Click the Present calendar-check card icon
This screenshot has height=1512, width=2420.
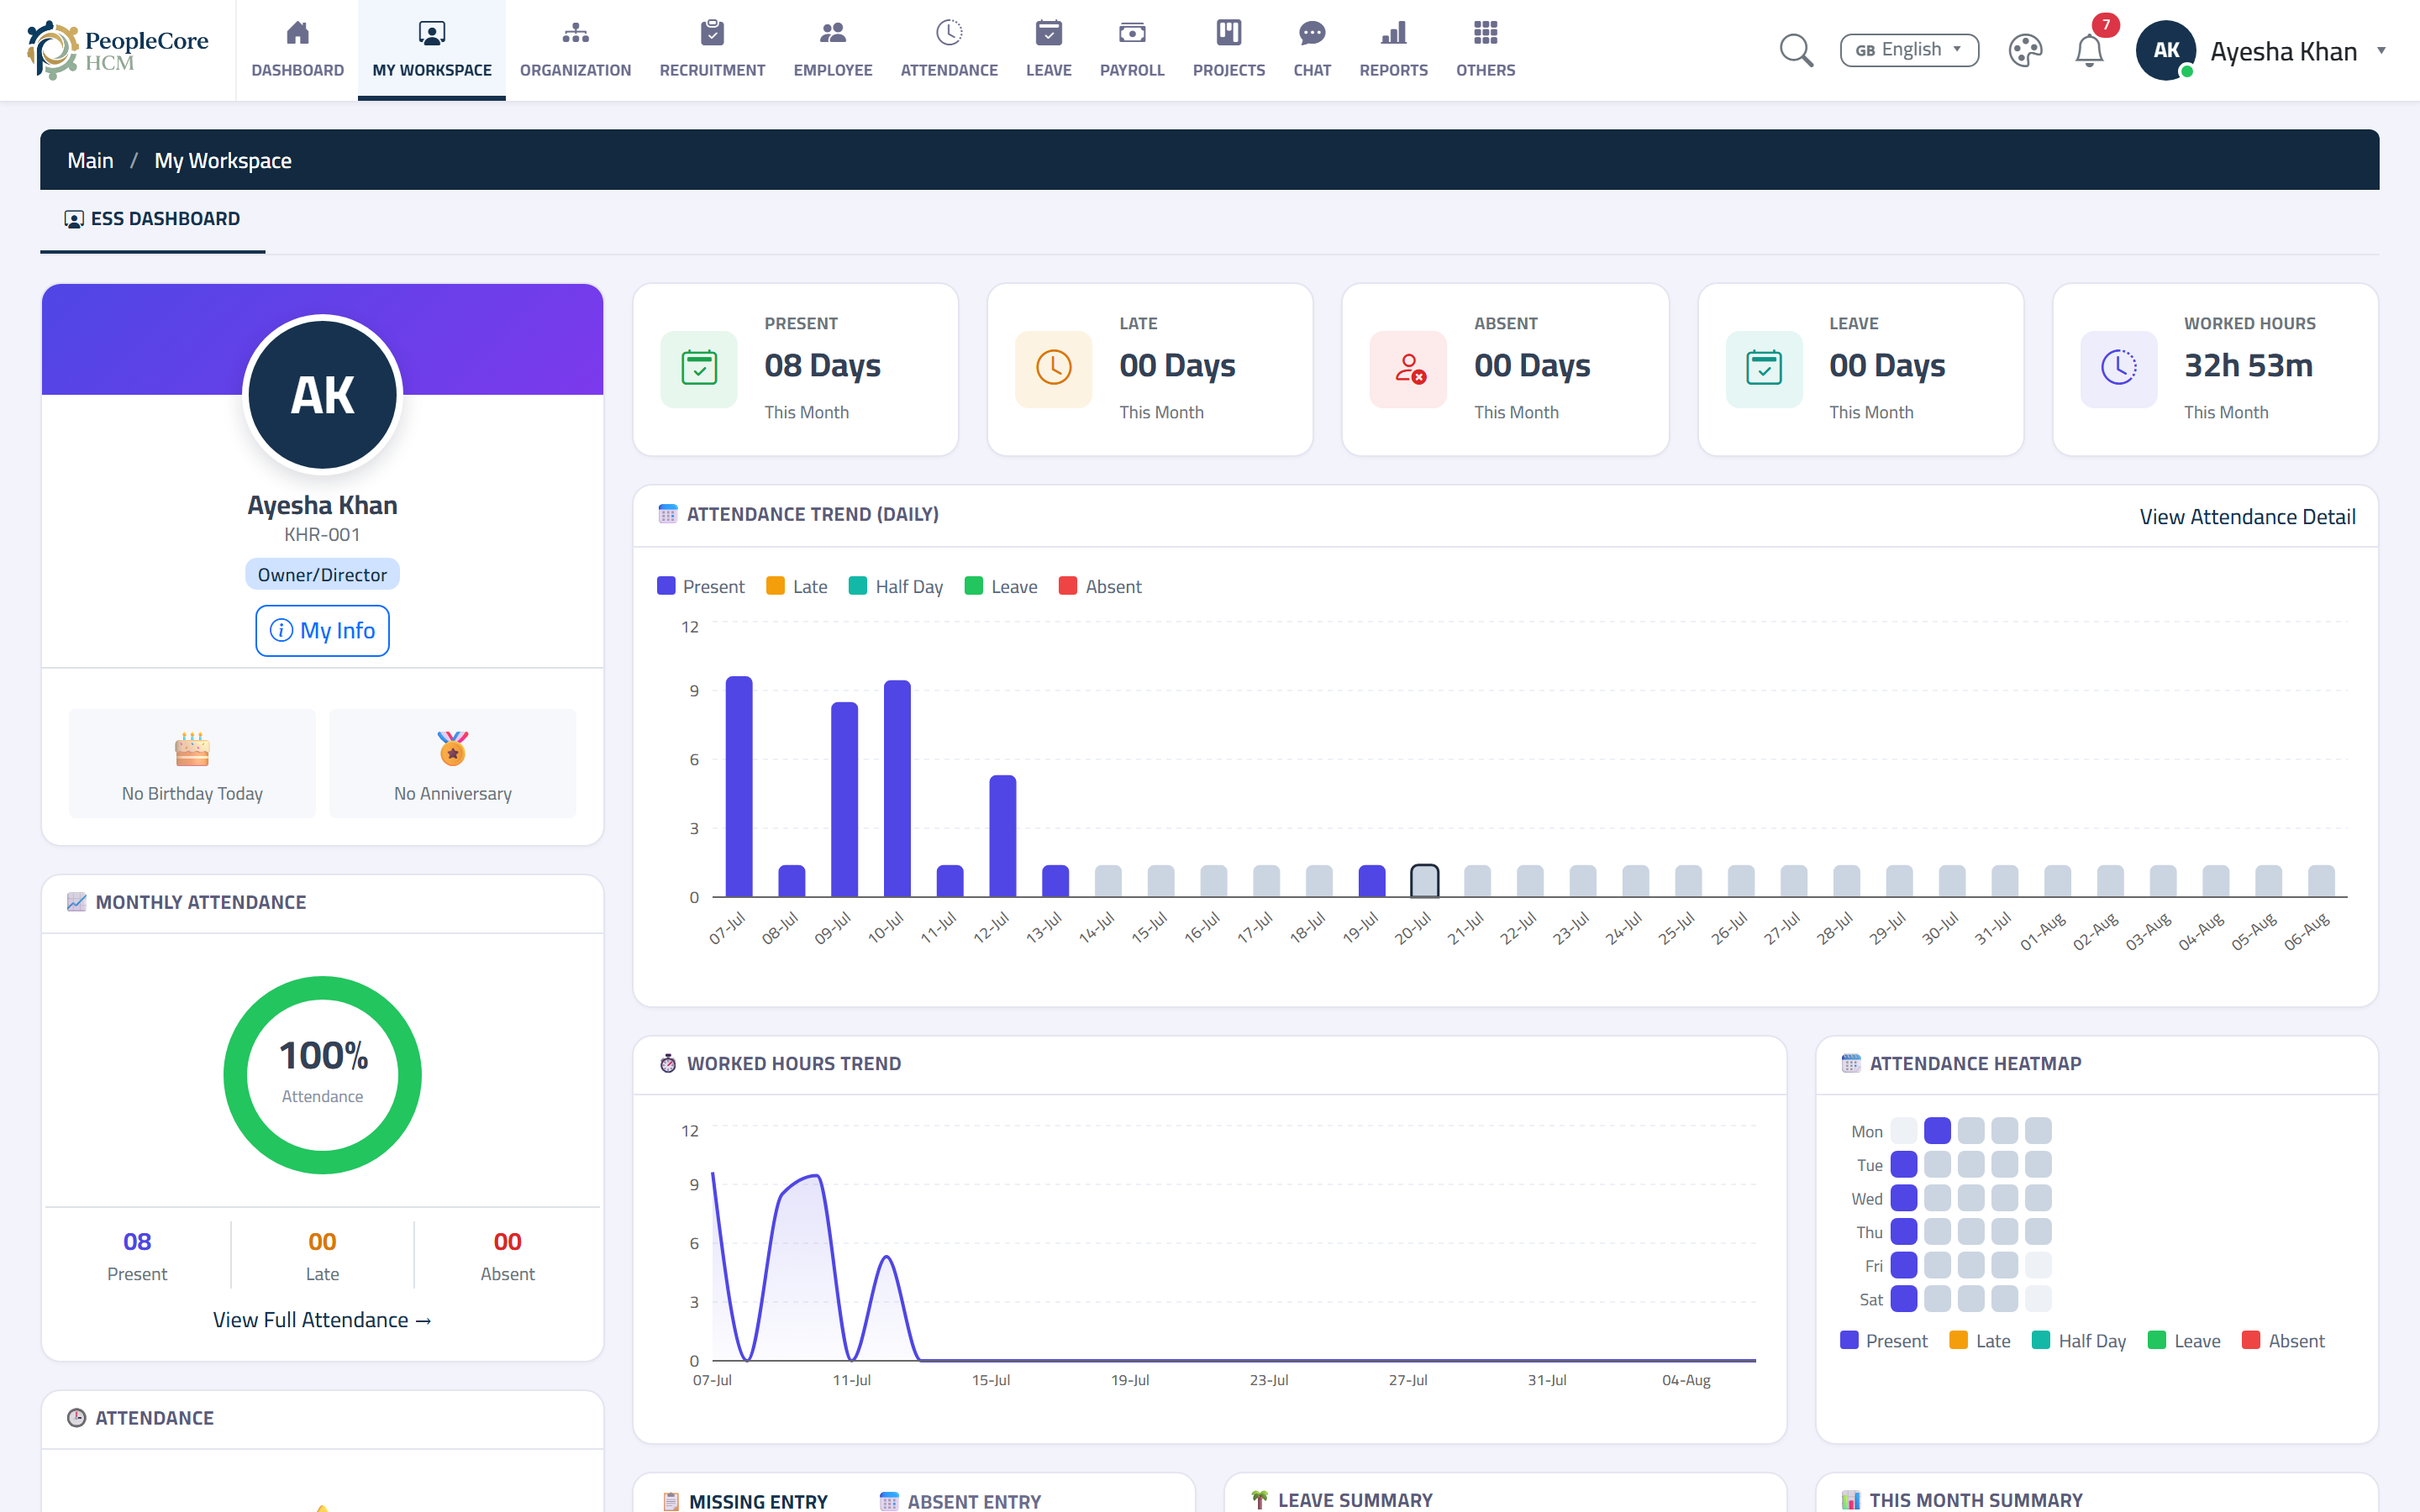(699, 368)
